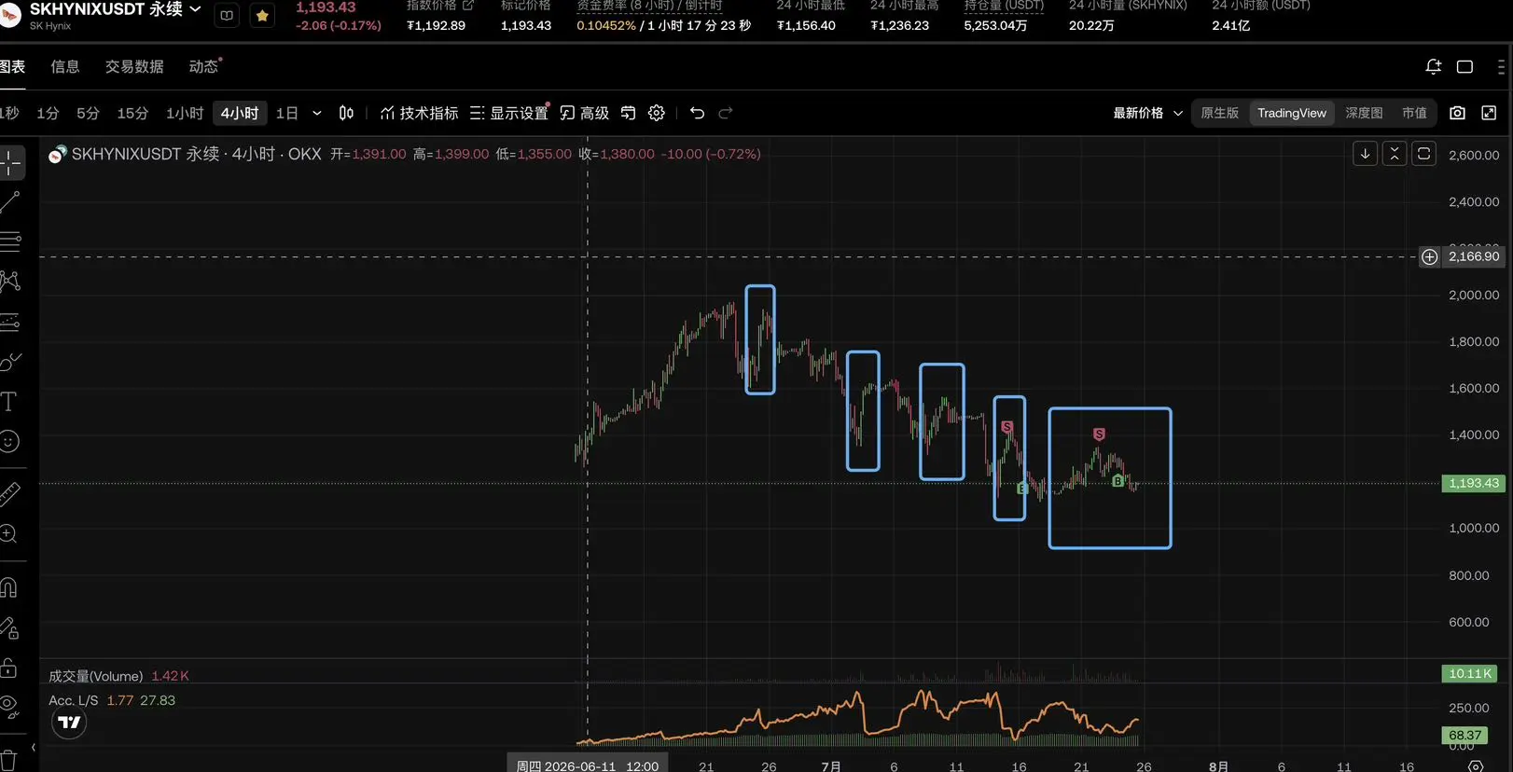1513x772 pixels.
Task: Open the price alert bell icon
Action: coord(1434,66)
